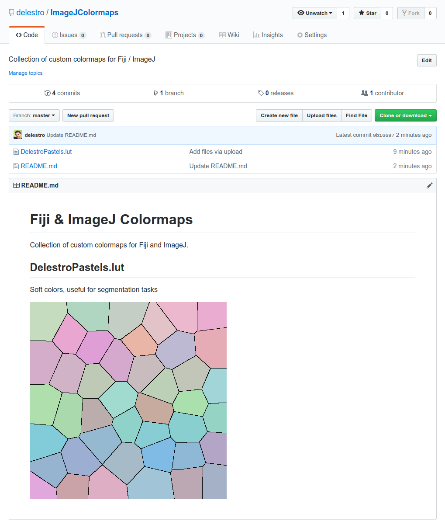Click the Projects tab icon
445x525 pixels.
click(x=169, y=35)
